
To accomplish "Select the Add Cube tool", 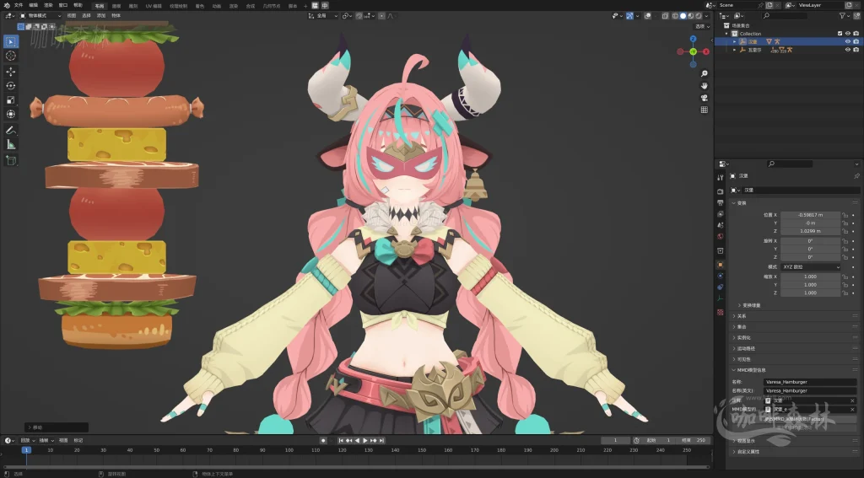I will point(10,160).
